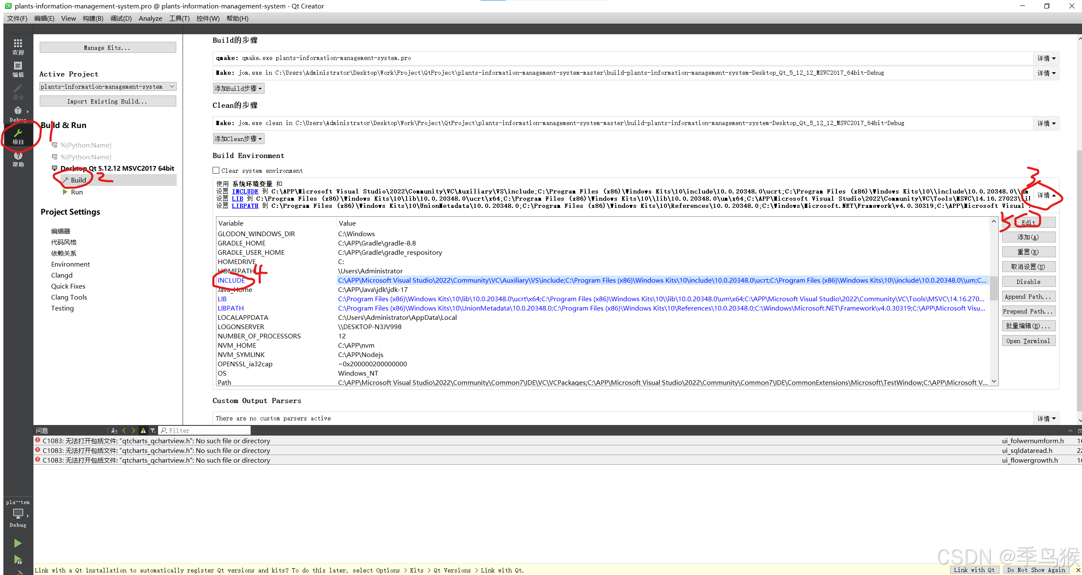
Task: Open the 文件(F) menu
Action: pos(17,18)
